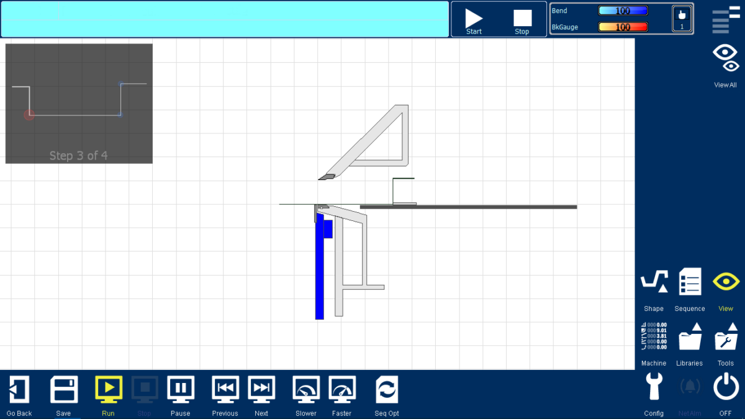Toggle the yellow View eye icon
This screenshot has width=745, height=419.
726,282
